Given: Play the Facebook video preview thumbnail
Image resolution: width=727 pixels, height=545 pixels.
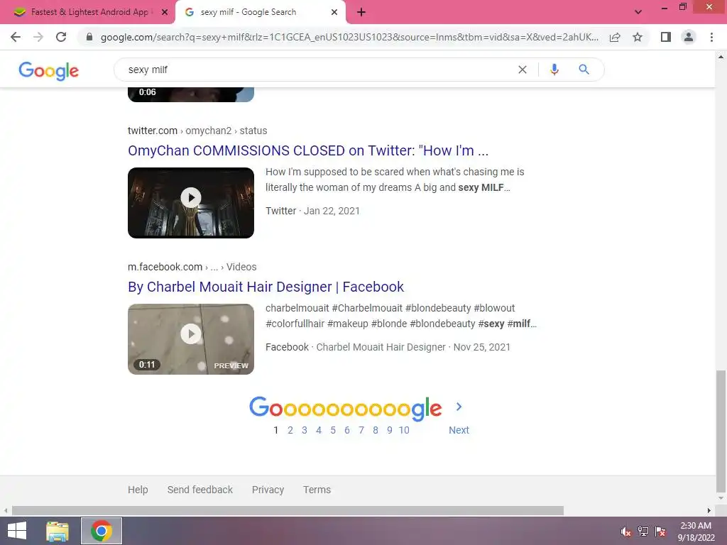Looking at the screenshot, I should (x=191, y=338).
